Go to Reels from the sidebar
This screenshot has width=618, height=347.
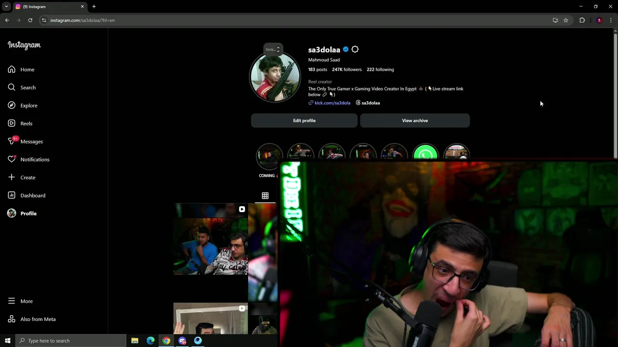point(20,123)
